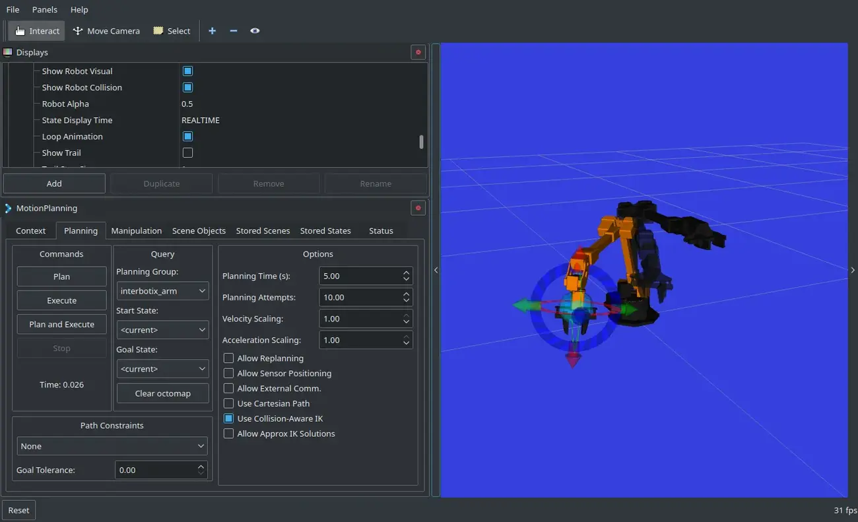Increase Planning Attempts with the up stepper
This screenshot has height=522, width=858.
click(x=408, y=294)
